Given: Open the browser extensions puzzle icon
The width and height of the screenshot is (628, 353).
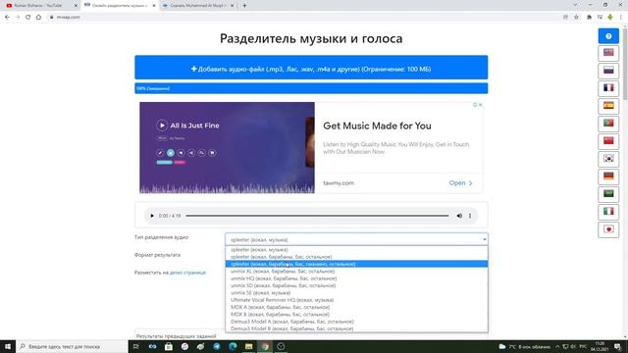Looking at the screenshot, I should [x=589, y=18].
